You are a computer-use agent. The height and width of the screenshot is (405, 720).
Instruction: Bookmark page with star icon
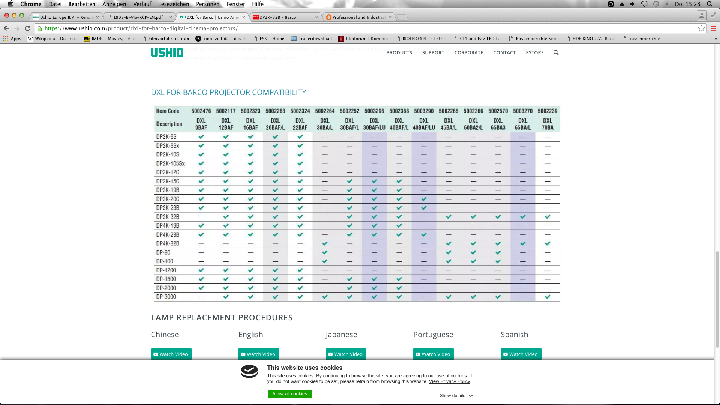coord(701,28)
